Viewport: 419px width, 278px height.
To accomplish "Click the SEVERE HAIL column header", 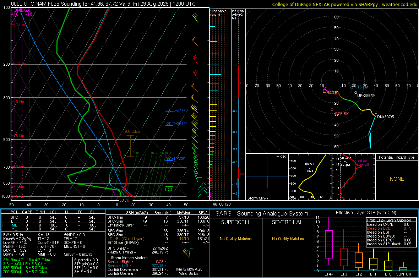I will pyautogui.click(x=288, y=222).
